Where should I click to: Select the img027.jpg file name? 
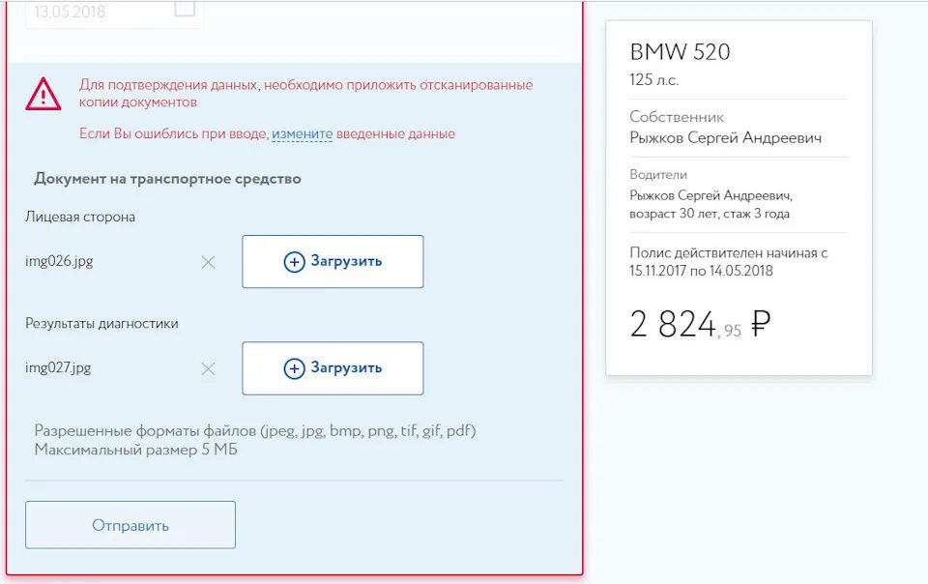pos(59,367)
